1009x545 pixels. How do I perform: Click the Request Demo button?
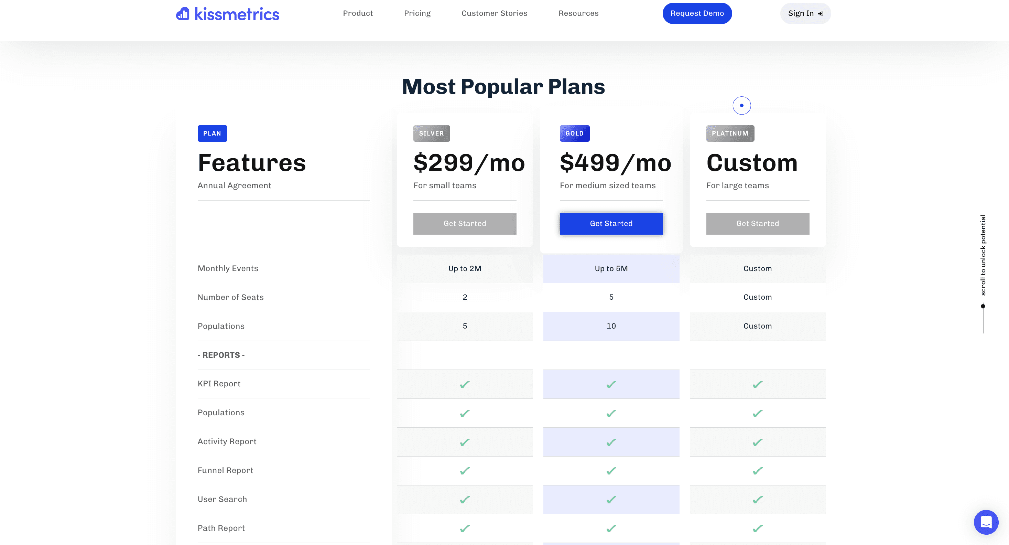[697, 13]
